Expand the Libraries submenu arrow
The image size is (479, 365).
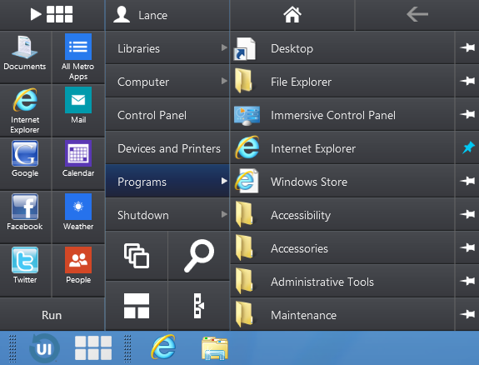coord(224,47)
